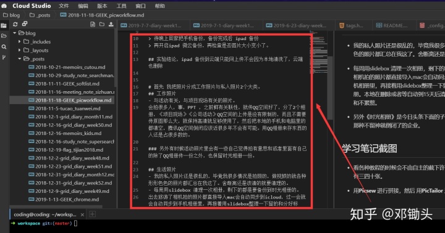Click blog in the breadcrumb

point(11,15)
